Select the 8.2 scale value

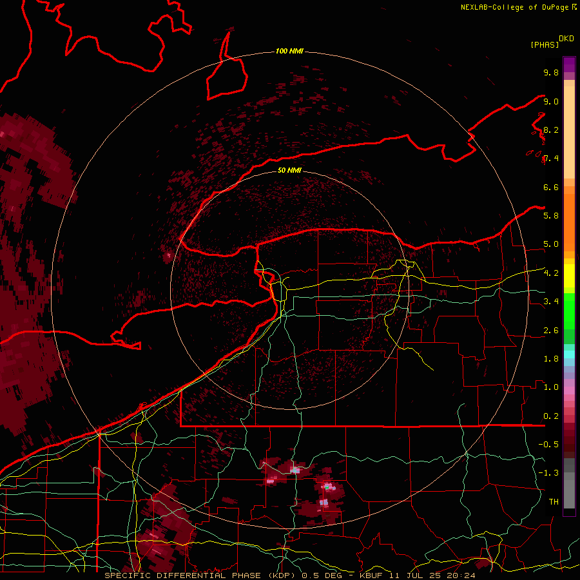(551, 130)
